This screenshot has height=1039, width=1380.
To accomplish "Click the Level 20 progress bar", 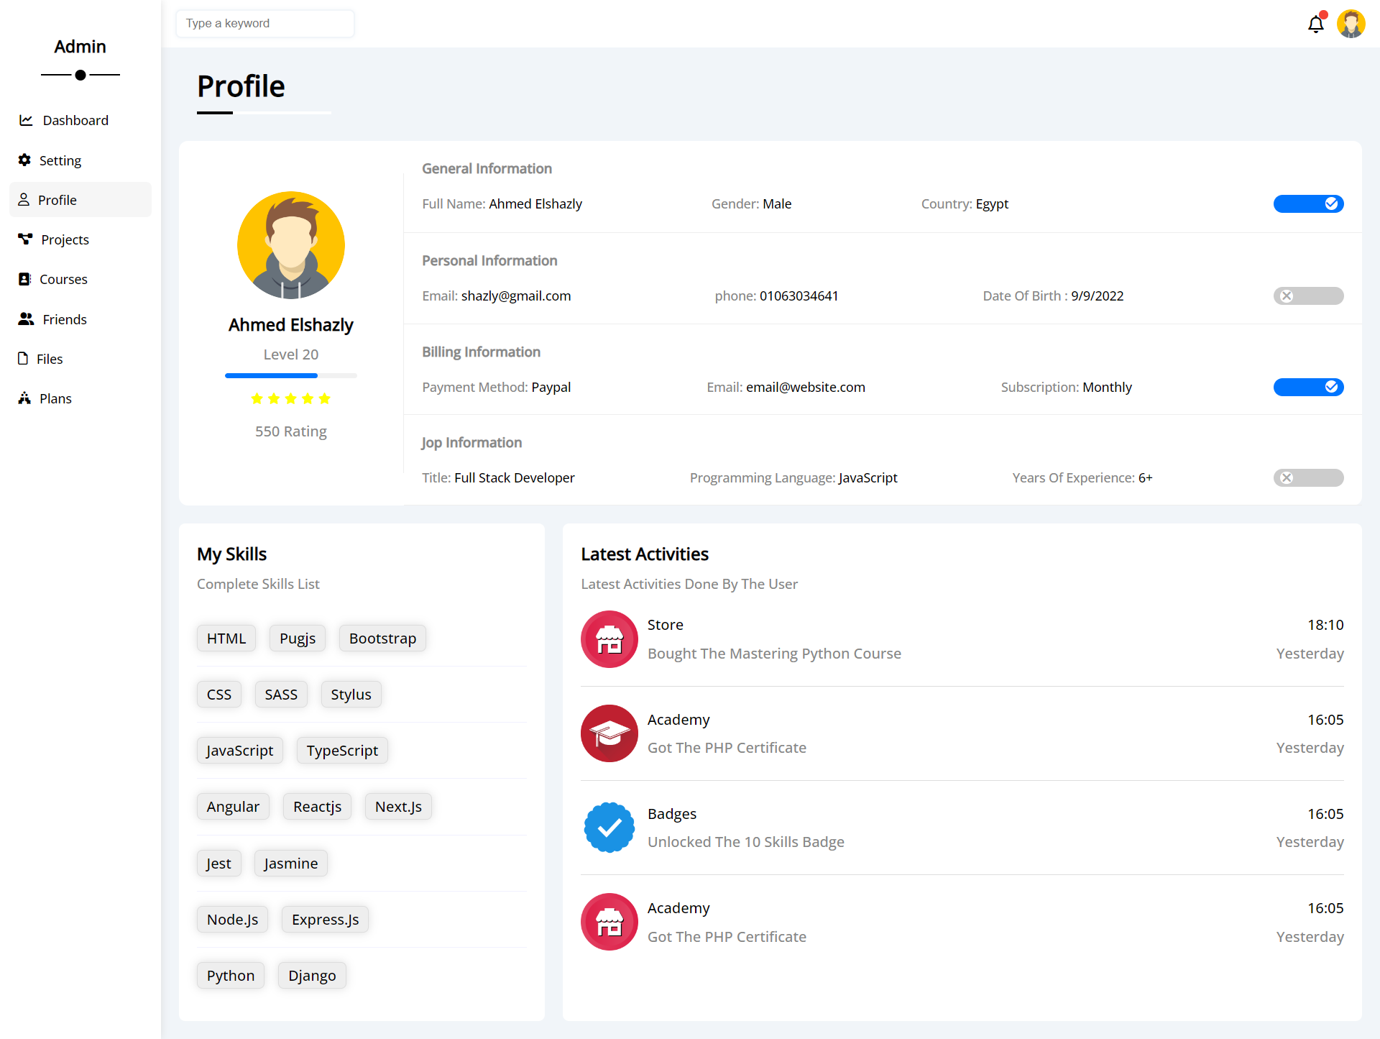I will [x=290, y=375].
